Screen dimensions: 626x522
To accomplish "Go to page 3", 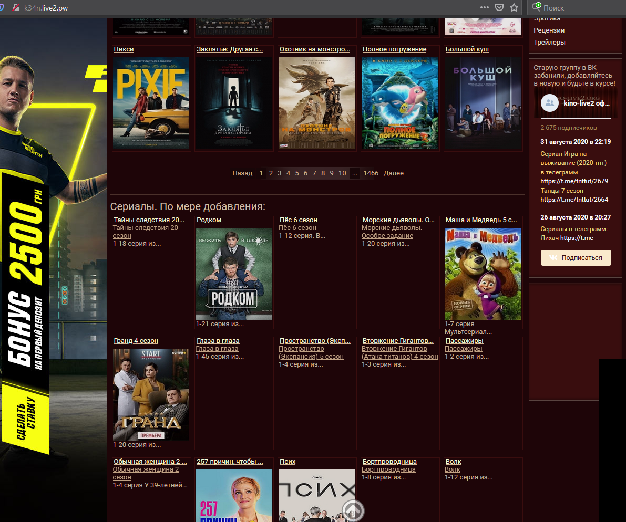I will 280,173.
